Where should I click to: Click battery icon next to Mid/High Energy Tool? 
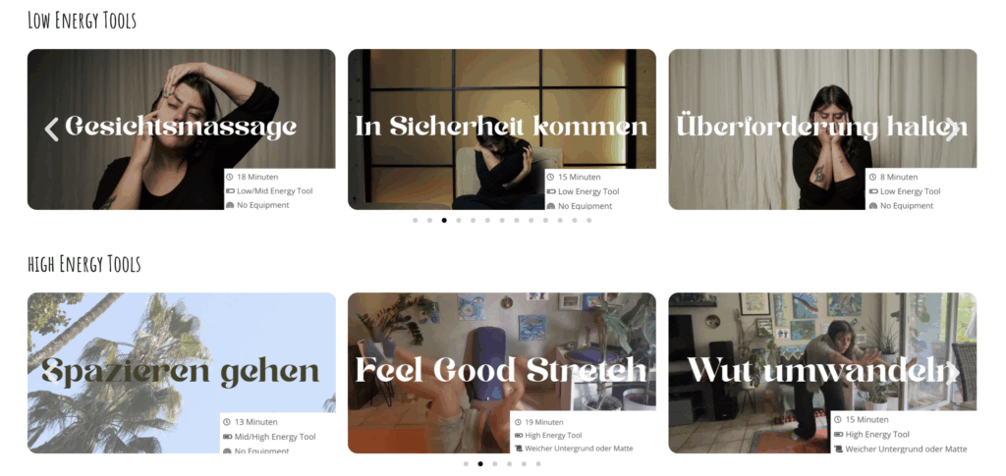coord(227,437)
